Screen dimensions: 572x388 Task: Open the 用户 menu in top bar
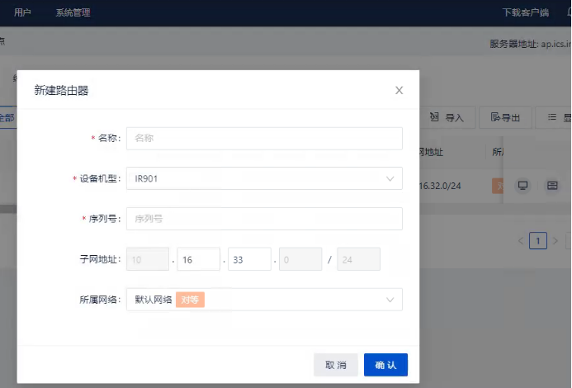[22, 12]
